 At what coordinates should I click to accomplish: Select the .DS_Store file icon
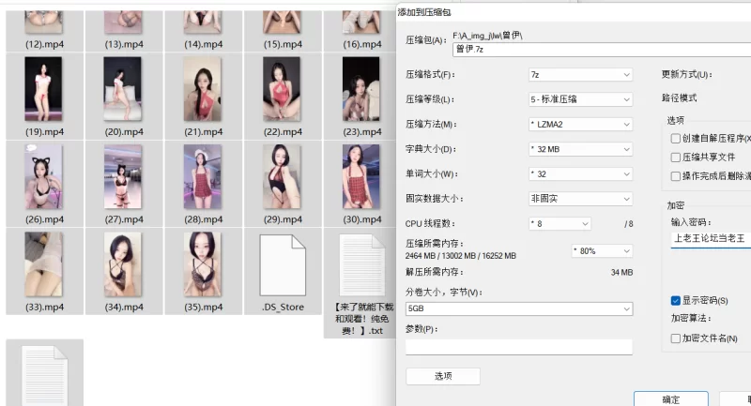click(283, 263)
